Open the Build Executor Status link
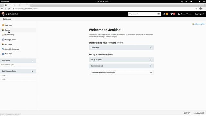 tap(9, 71)
